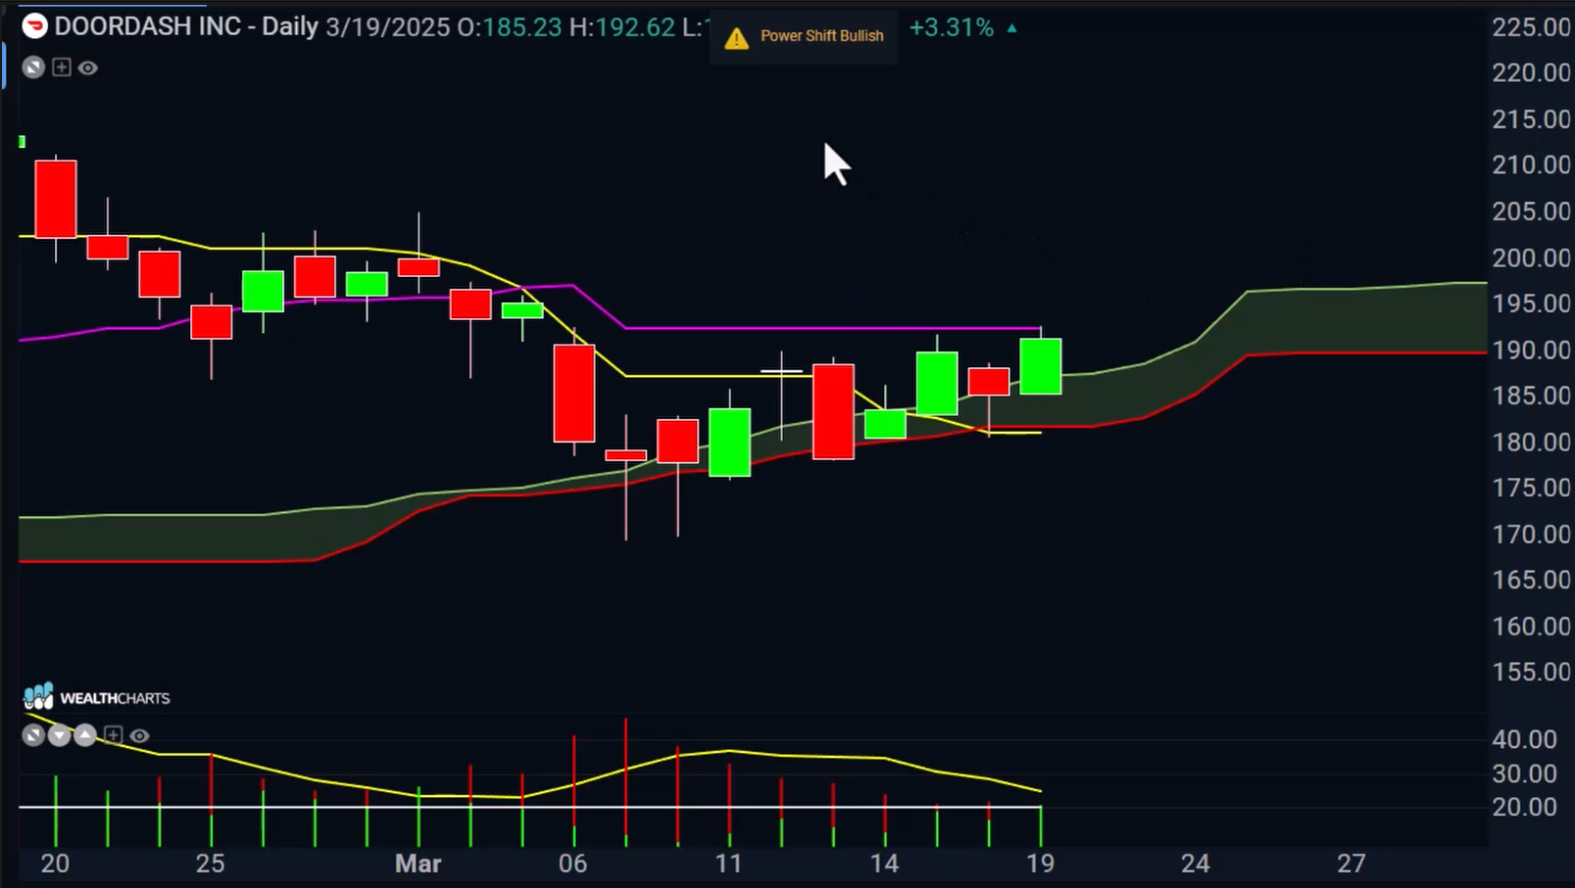1575x888 pixels.
Task: Click the 165.00 price axis label
Action: pyautogui.click(x=1531, y=580)
